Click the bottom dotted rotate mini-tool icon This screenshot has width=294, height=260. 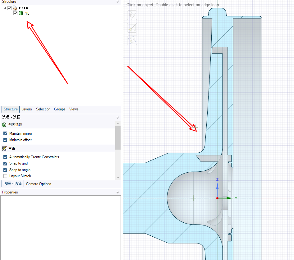(x=132, y=40)
